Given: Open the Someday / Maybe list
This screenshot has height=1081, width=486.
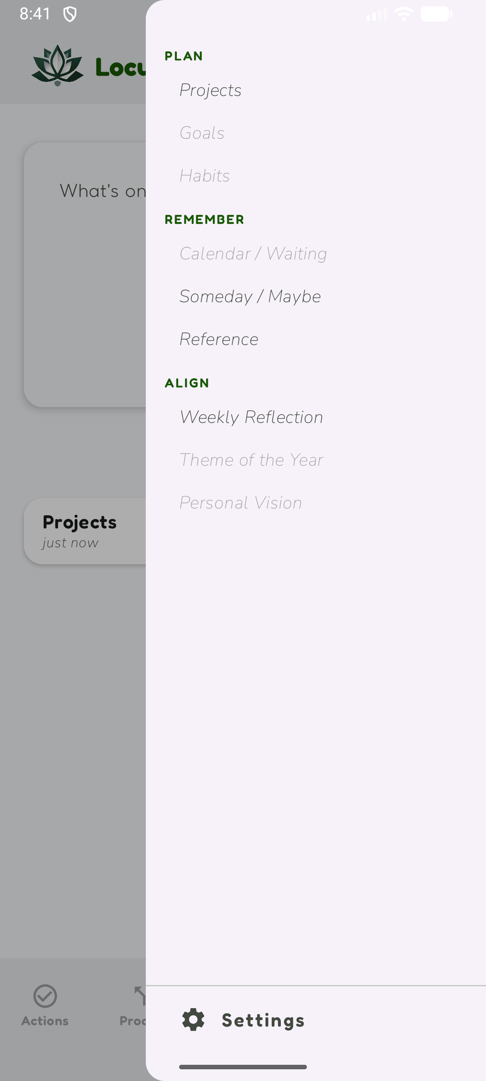Looking at the screenshot, I should tap(250, 297).
